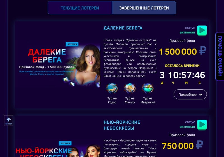Select the Тур на Мальту prize icon

(x=130, y=88)
